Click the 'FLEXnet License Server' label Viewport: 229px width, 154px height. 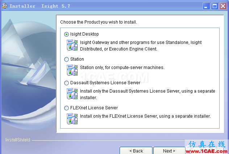pyautogui.click(x=94, y=108)
